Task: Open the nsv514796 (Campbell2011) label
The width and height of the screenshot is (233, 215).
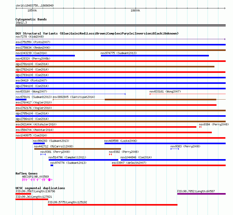Action: point(67,157)
